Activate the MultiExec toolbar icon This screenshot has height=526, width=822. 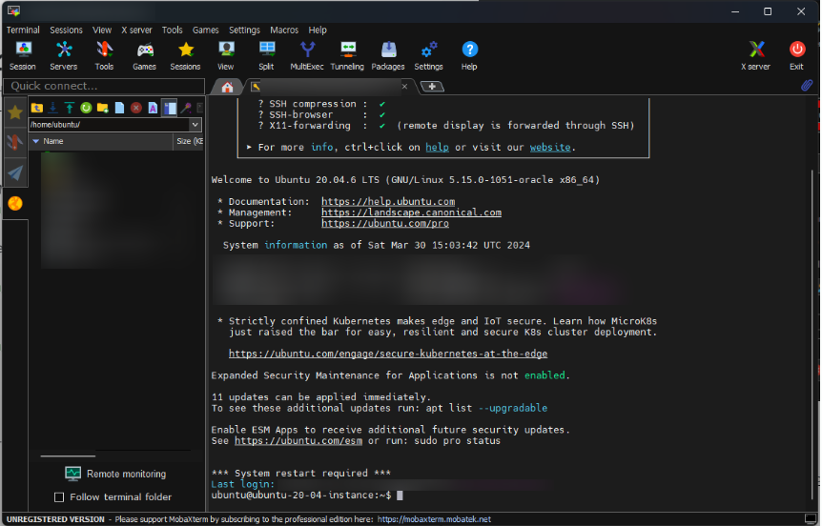tap(307, 55)
